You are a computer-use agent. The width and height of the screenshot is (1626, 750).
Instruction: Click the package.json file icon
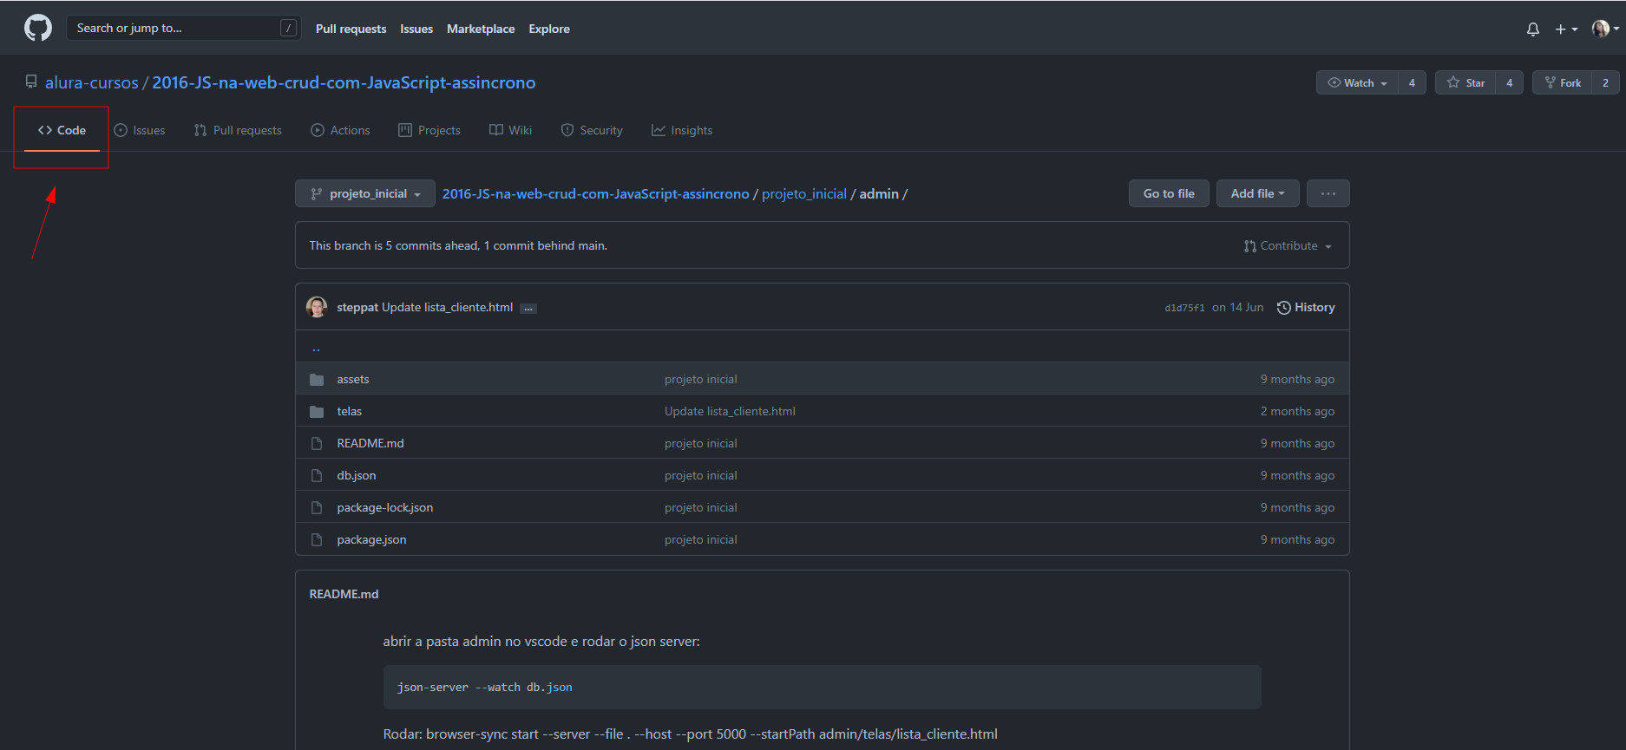tap(317, 540)
